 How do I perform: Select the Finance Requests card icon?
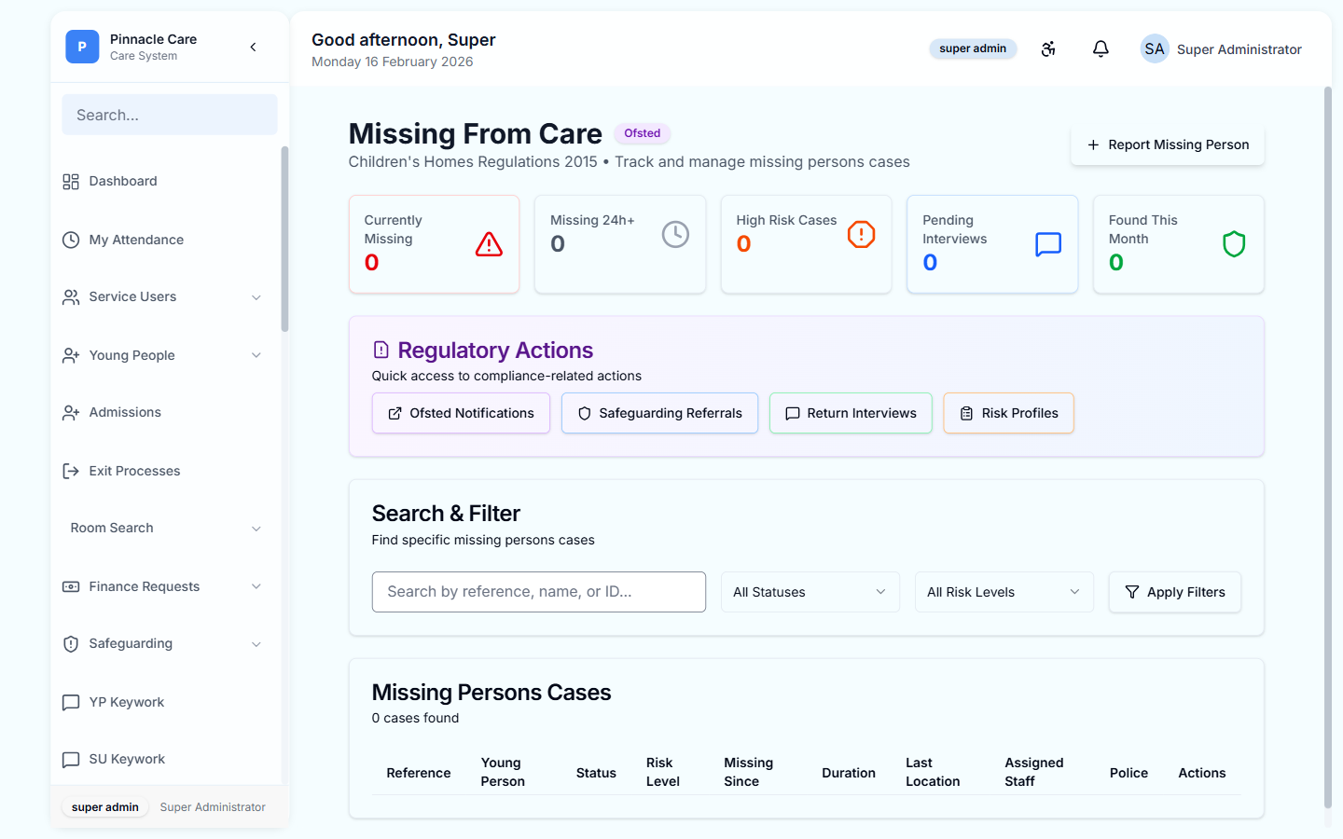pyautogui.click(x=70, y=586)
